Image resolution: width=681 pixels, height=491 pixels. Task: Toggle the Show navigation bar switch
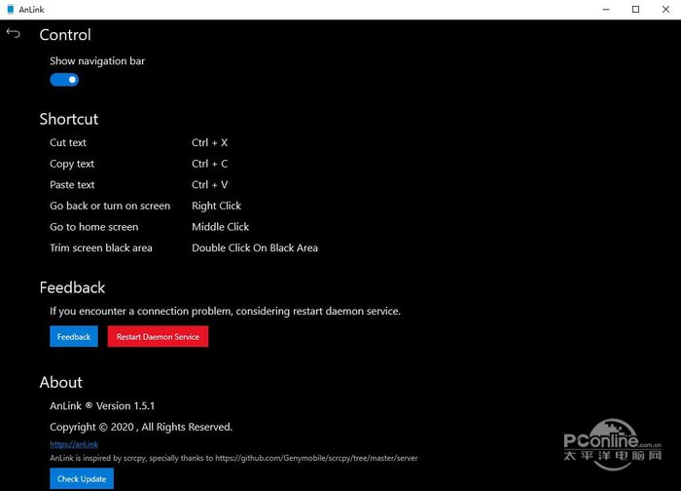[64, 80]
